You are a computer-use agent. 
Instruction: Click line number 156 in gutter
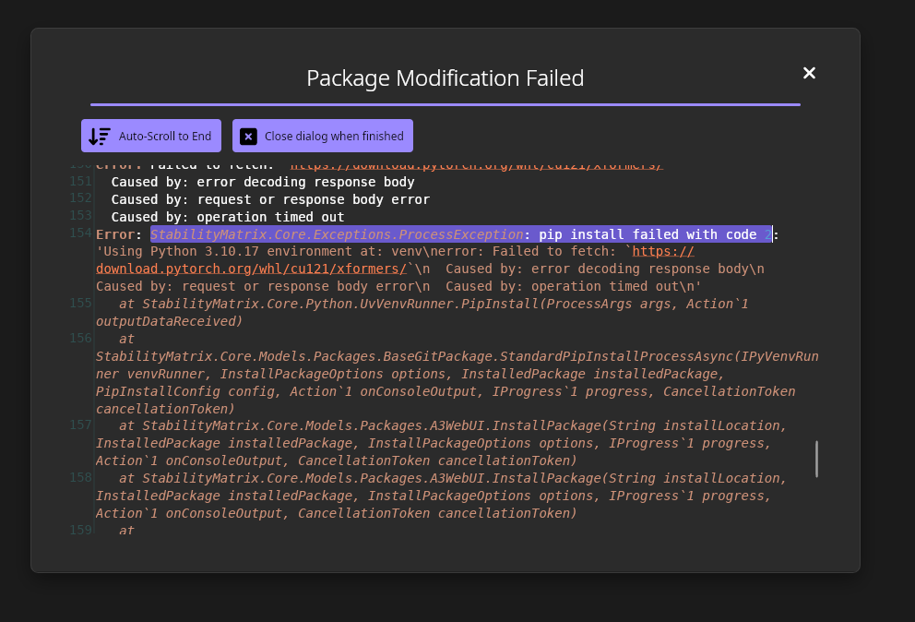coord(81,339)
